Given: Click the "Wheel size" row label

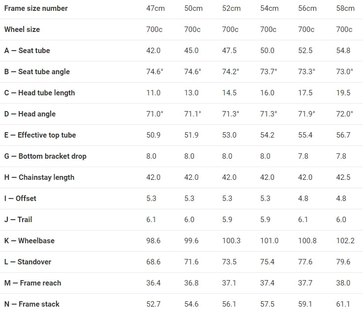Looking at the screenshot, I should [22, 29].
